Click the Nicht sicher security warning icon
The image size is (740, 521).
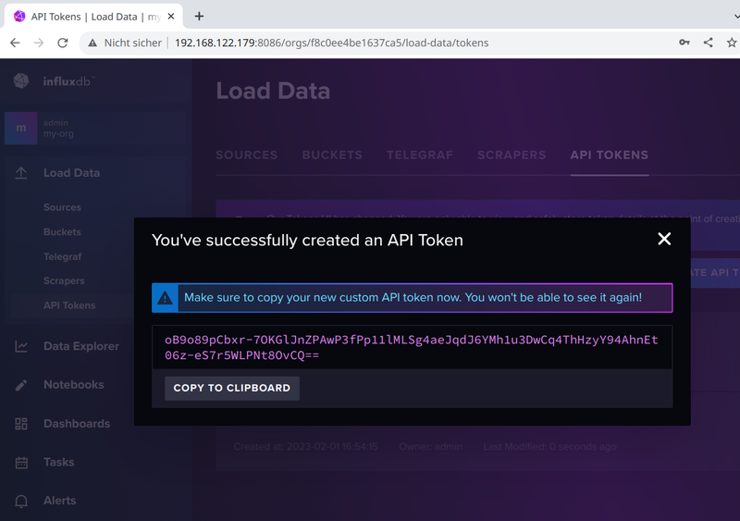pos(92,43)
